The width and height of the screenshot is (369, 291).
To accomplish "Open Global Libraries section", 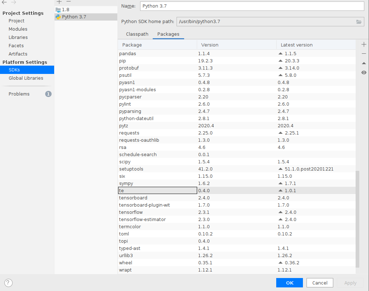I will click(26, 78).
